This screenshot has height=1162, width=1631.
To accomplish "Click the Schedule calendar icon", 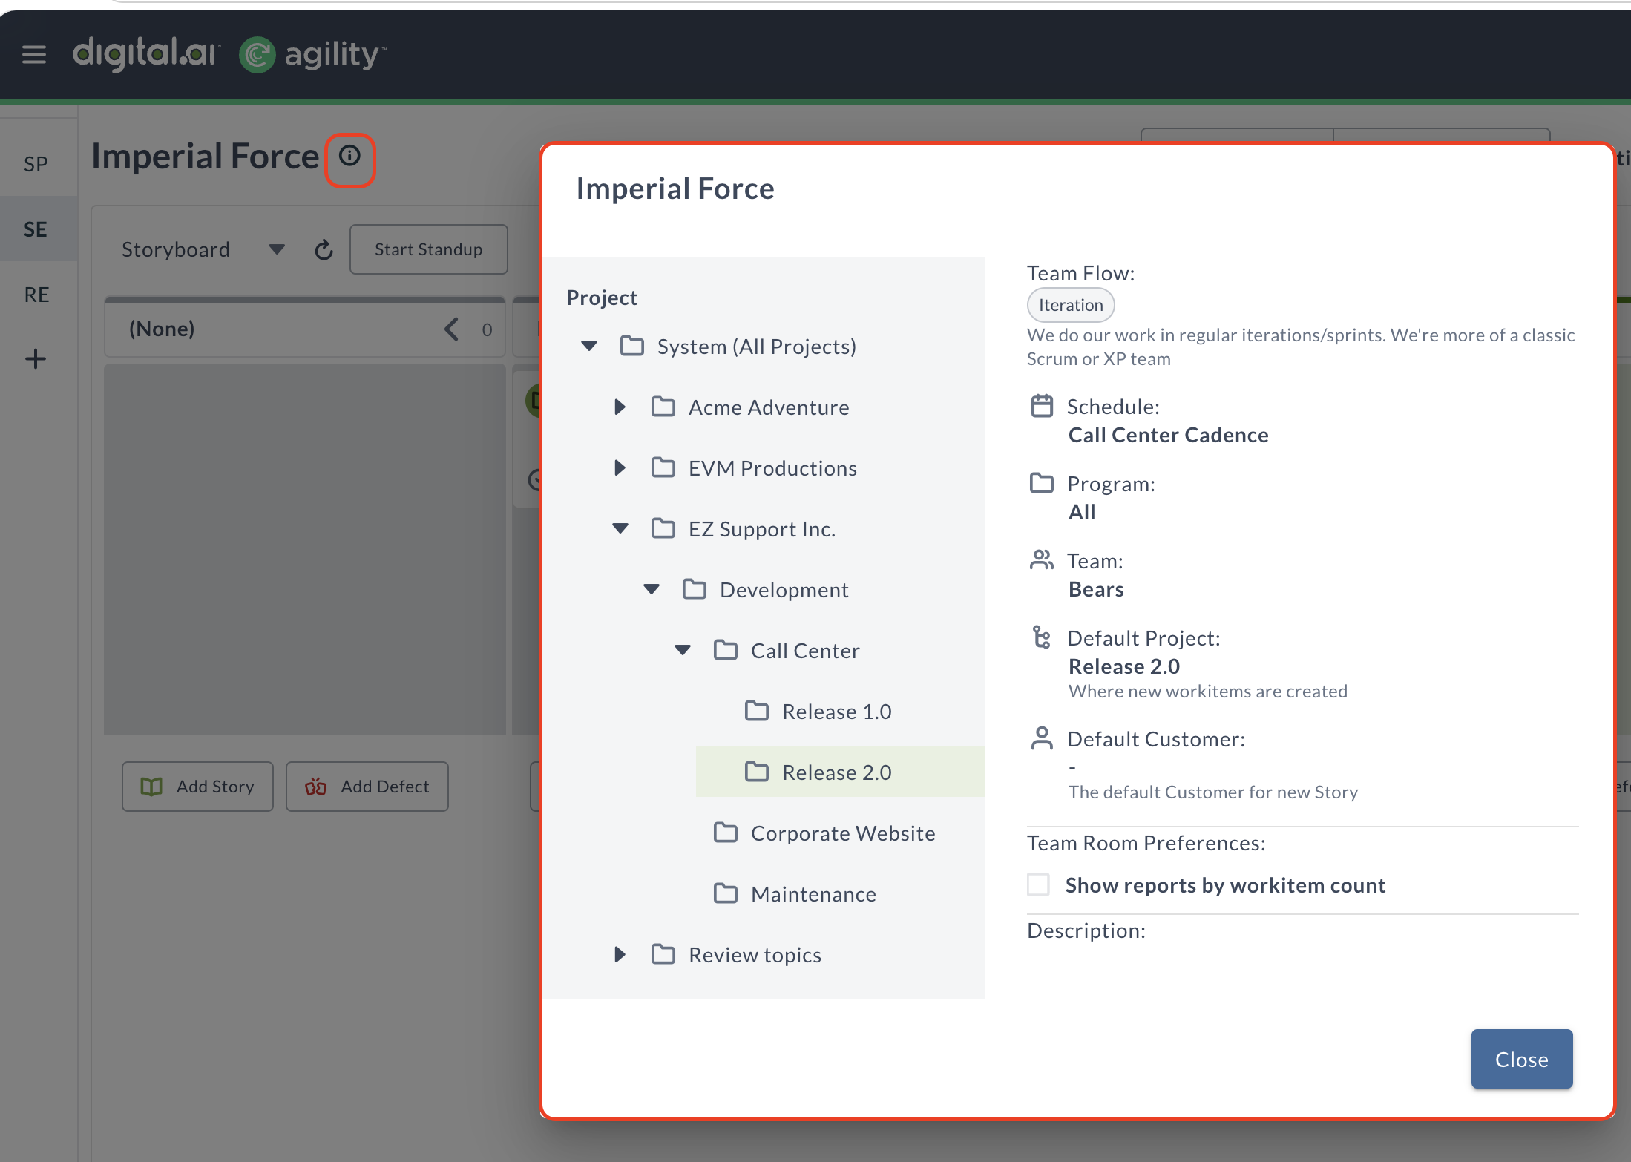I will point(1042,406).
